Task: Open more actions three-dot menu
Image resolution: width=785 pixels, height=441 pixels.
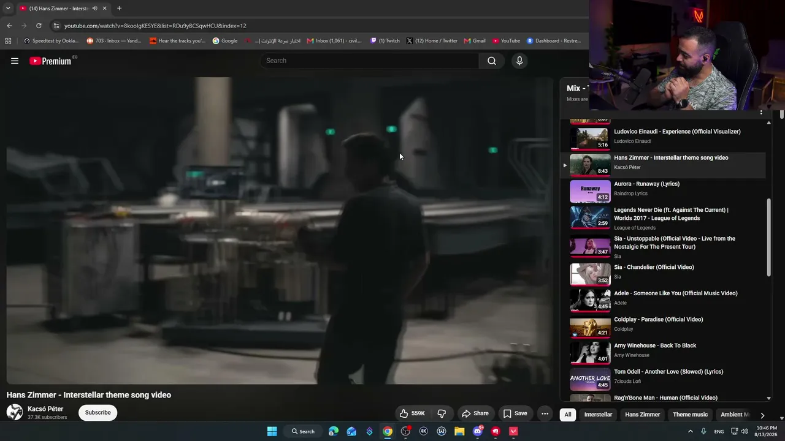Action: pos(545,413)
